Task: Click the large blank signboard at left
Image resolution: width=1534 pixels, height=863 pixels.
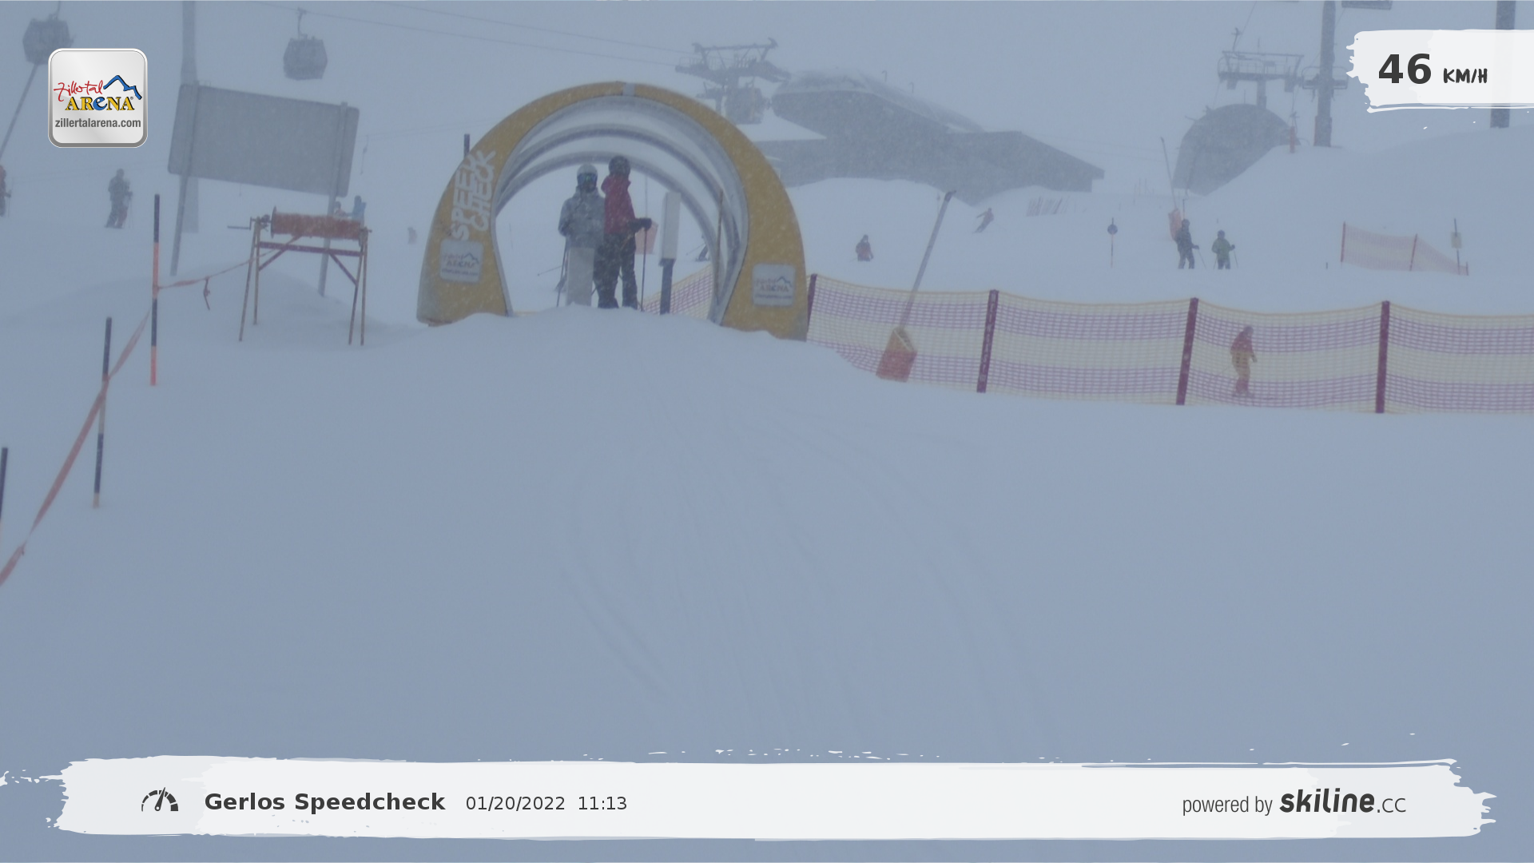Action: [263, 139]
